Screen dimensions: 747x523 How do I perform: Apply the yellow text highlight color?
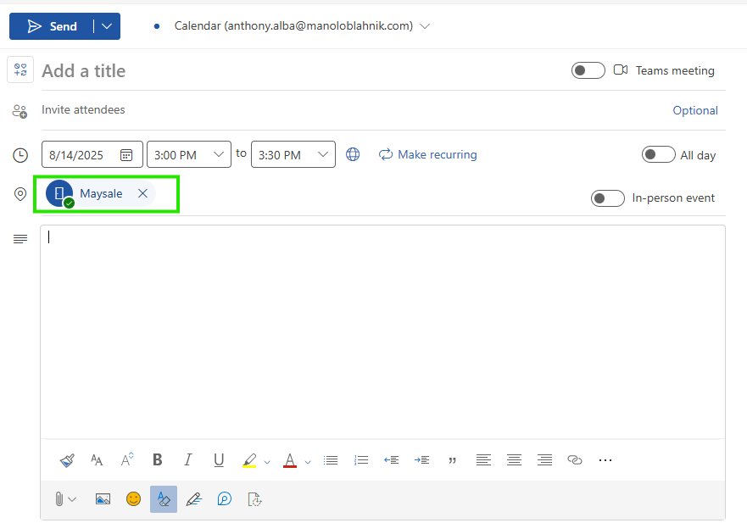click(x=249, y=460)
